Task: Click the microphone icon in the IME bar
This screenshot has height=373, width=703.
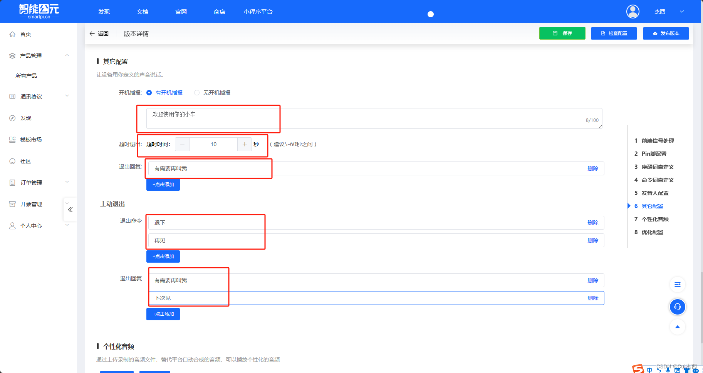Action: [668, 370]
